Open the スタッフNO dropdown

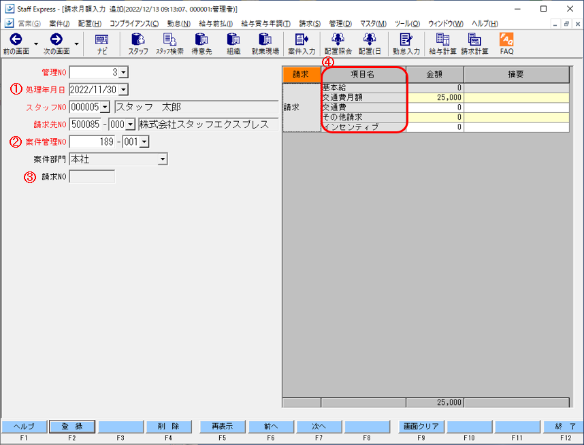tap(105, 108)
